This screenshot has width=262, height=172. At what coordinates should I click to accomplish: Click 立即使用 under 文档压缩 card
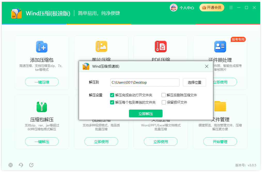tap(161, 142)
